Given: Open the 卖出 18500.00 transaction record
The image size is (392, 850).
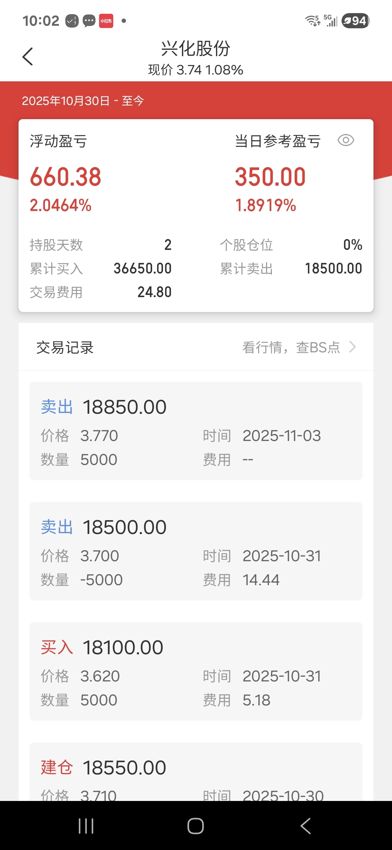Looking at the screenshot, I should (196, 551).
